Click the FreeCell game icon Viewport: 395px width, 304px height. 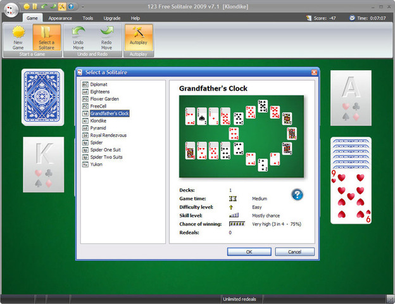point(85,106)
